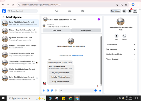Open the Lana conversation in list
The width and height of the screenshot is (141, 101).
tap(20, 23)
